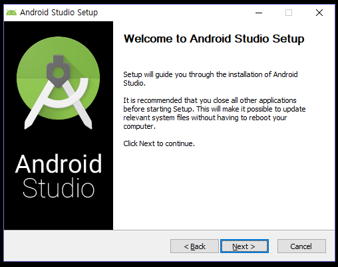Click the 'Setup will guide you' paragraph
This screenshot has height=267, width=338.
[210, 79]
